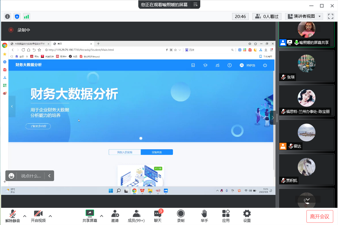Turn on camera with 开启视频
Screen dimensions: 338x225
tap(38, 216)
